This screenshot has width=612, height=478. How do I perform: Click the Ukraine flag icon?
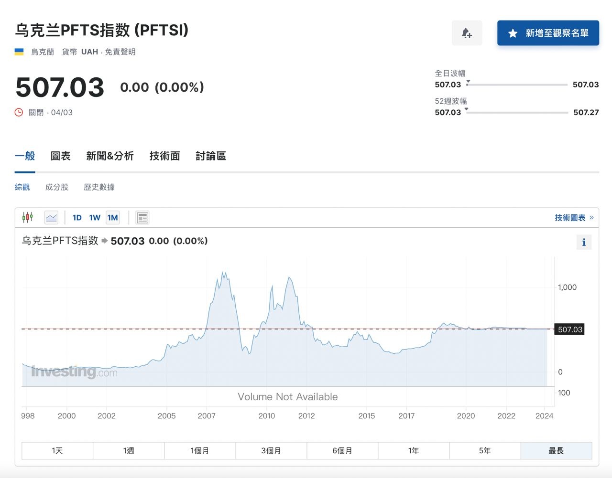click(19, 52)
